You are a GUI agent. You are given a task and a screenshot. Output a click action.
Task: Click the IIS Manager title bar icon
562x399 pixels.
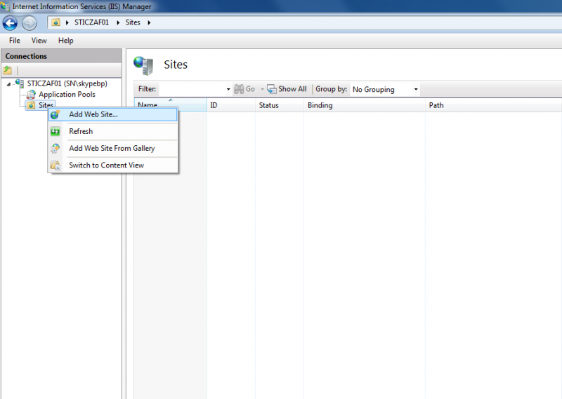(x=5, y=6)
